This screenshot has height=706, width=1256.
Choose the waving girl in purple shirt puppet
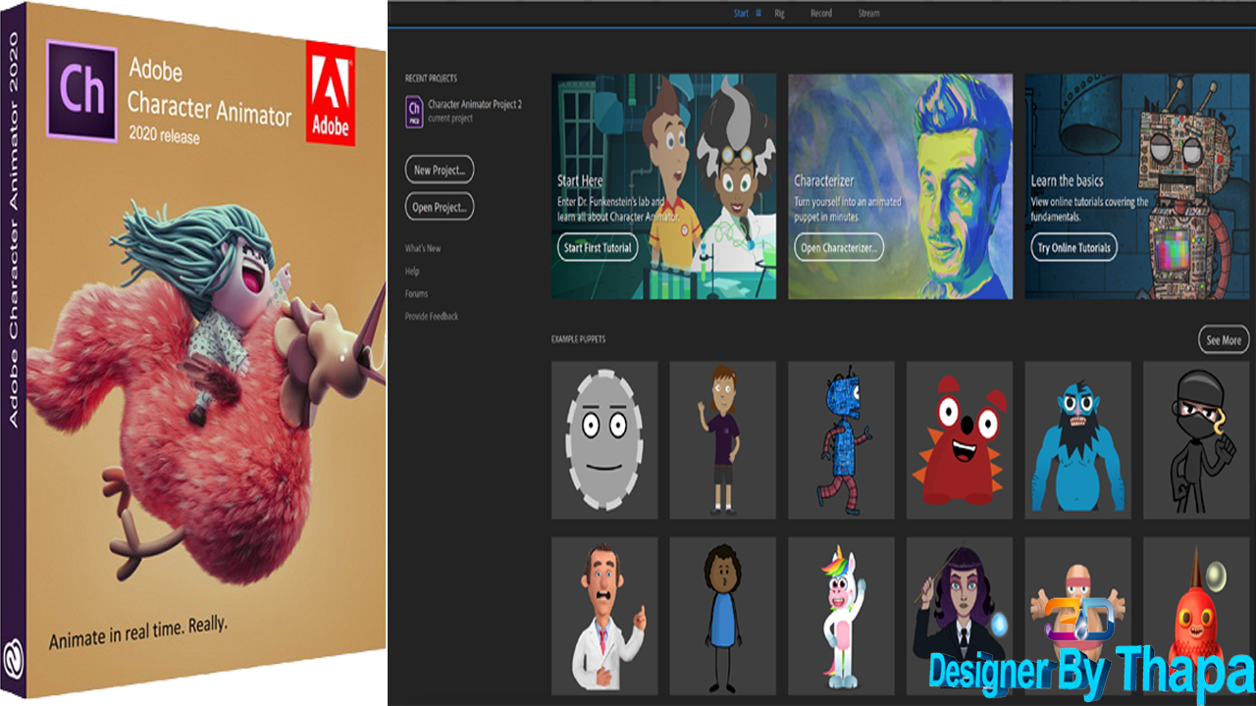point(723,439)
